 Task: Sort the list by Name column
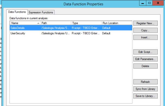(25, 23)
